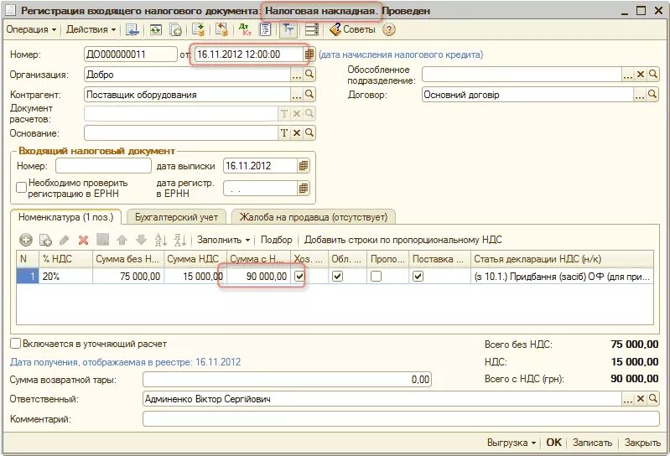Edit the current table row with pencil icon
The image size is (670, 456).
pyautogui.click(x=64, y=240)
